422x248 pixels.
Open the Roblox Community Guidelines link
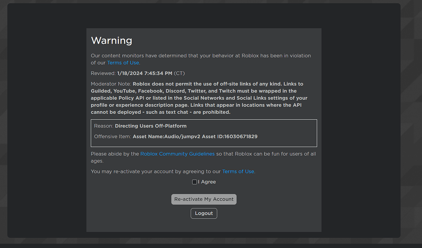[177, 154]
